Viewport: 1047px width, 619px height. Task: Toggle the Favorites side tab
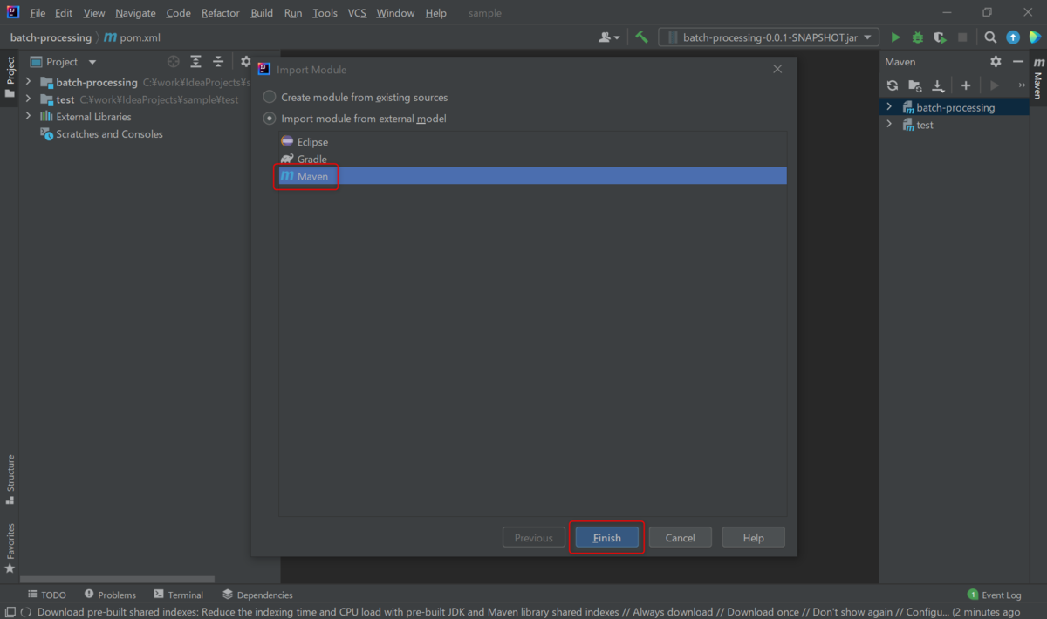tap(10, 548)
